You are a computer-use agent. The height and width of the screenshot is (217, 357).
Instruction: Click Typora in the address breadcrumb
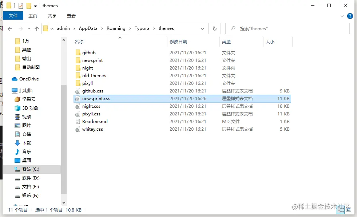point(142,28)
